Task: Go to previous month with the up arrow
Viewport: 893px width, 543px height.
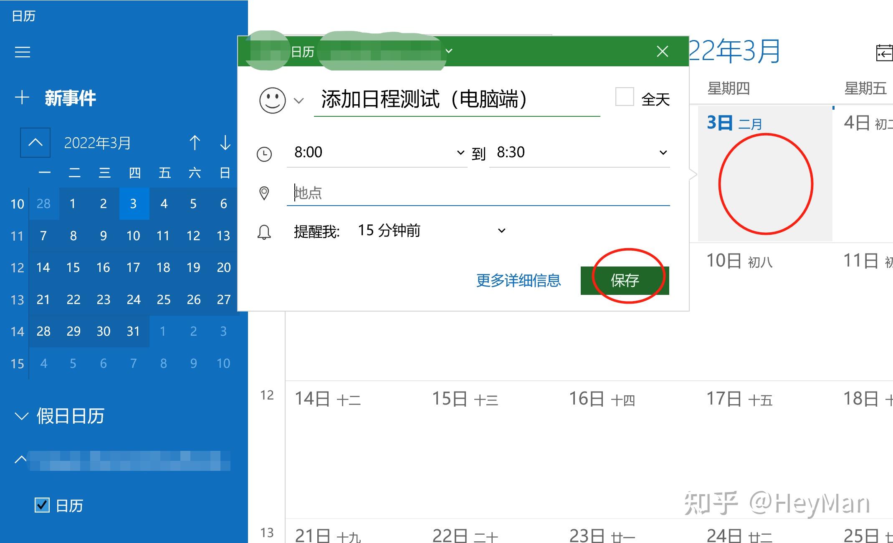Action: (195, 143)
